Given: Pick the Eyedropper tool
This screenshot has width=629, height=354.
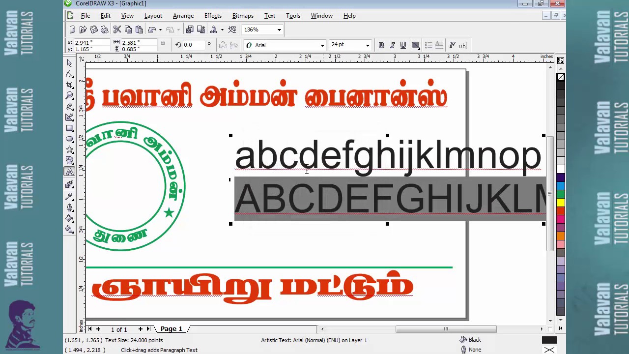Looking at the screenshot, I should [x=69, y=196].
